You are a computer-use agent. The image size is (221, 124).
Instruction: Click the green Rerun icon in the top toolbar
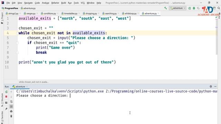click(x=190, y=8)
